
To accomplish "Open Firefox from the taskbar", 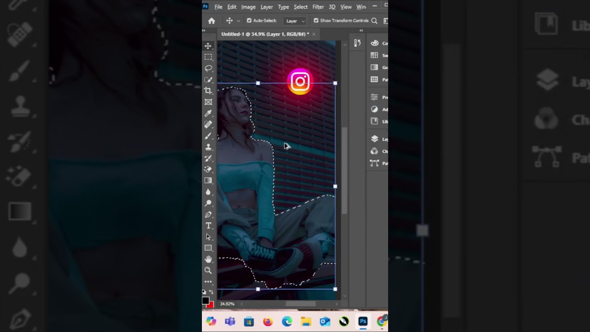I will 268,321.
